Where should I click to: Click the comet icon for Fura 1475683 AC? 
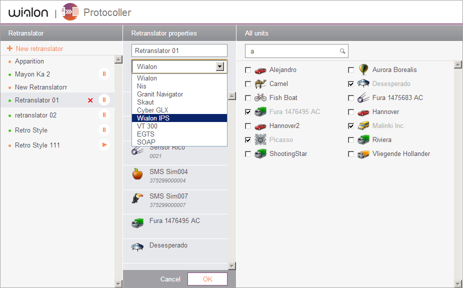click(x=363, y=97)
